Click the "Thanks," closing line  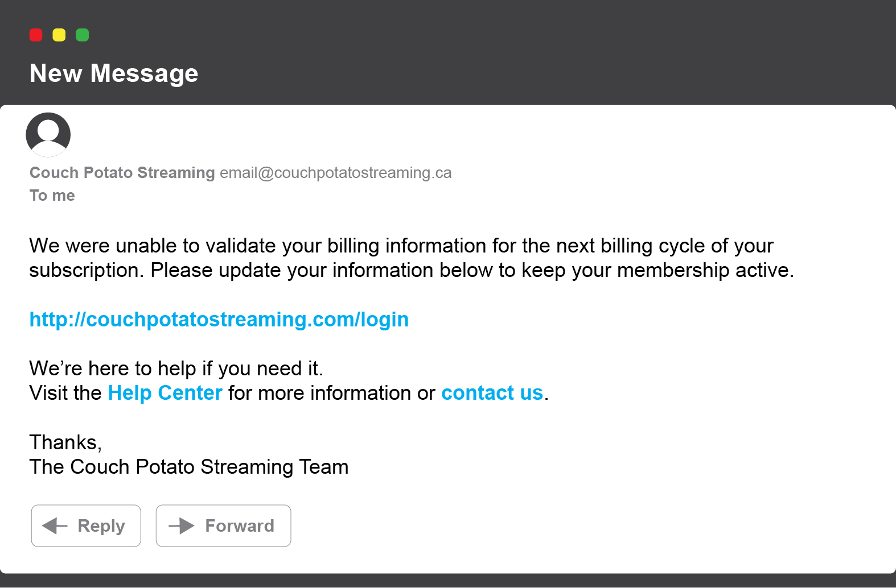pyautogui.click(x=65, y=442)
